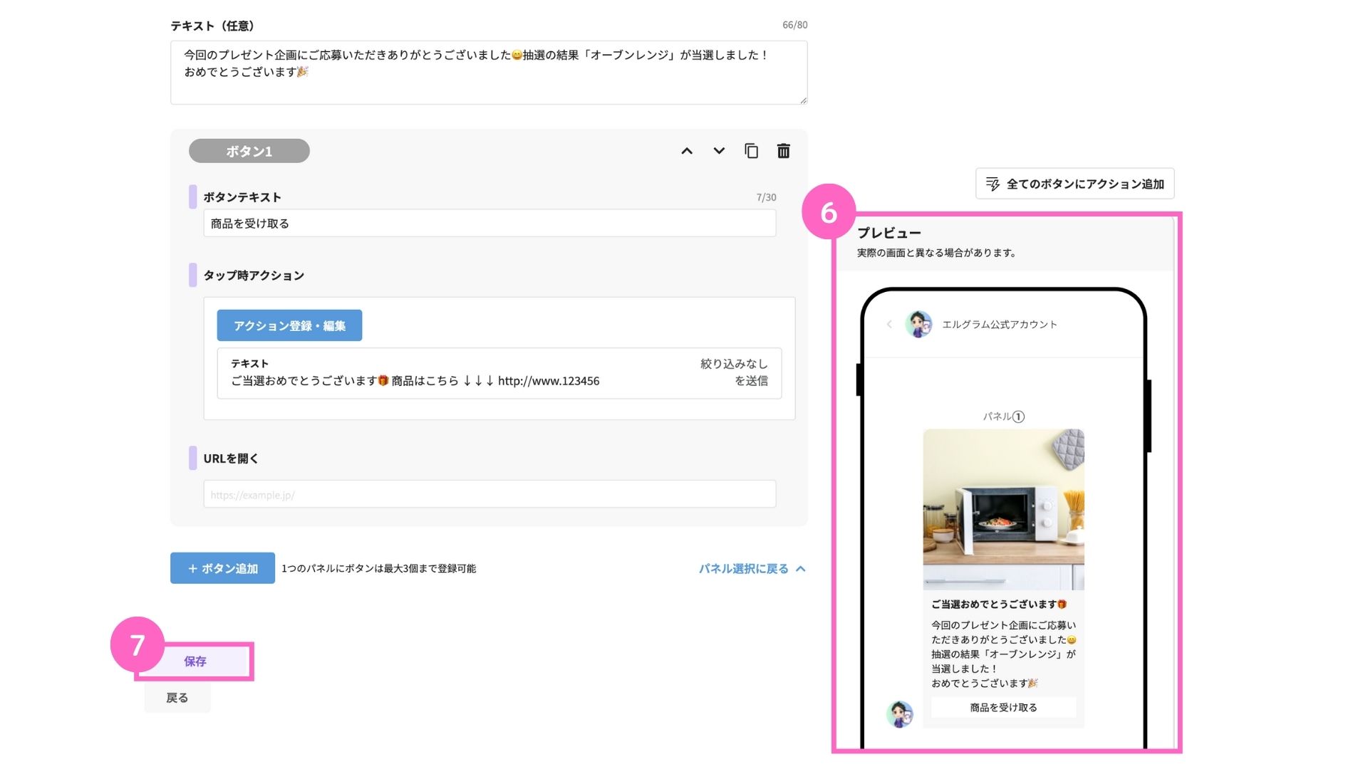Click the パネル選択に戻る link

tap(752, 568)
